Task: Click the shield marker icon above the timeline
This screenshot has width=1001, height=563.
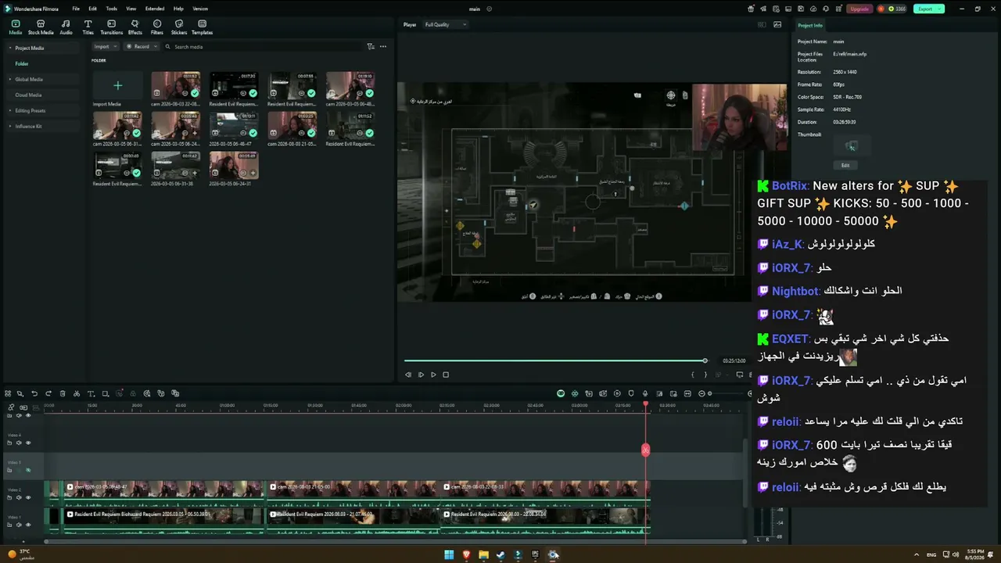Action: (x=631, y=393)
